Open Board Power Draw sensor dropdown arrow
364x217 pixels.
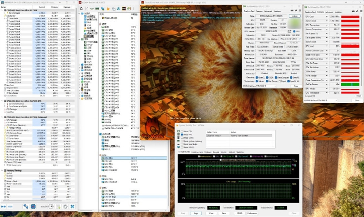point(327,55)
